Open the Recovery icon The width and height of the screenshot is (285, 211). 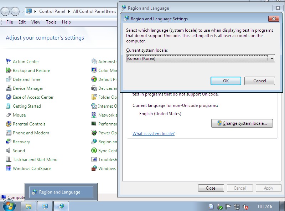[x=8, y=142]
